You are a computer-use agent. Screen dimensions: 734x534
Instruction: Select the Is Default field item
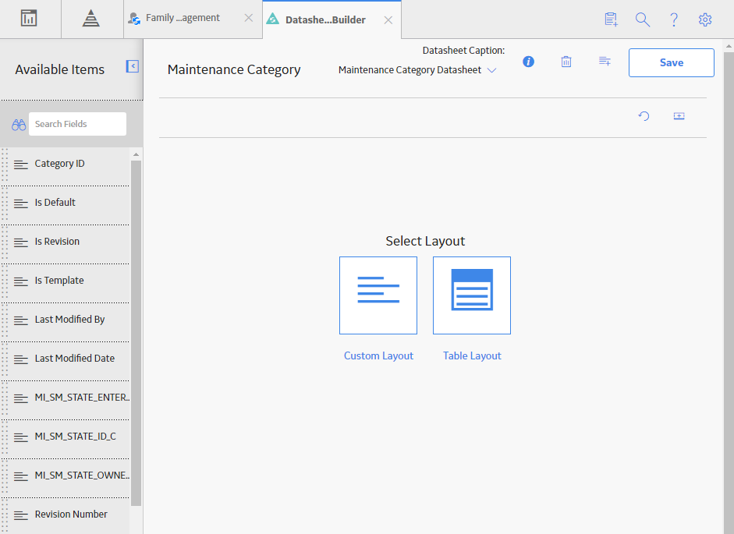coord(66,206)
